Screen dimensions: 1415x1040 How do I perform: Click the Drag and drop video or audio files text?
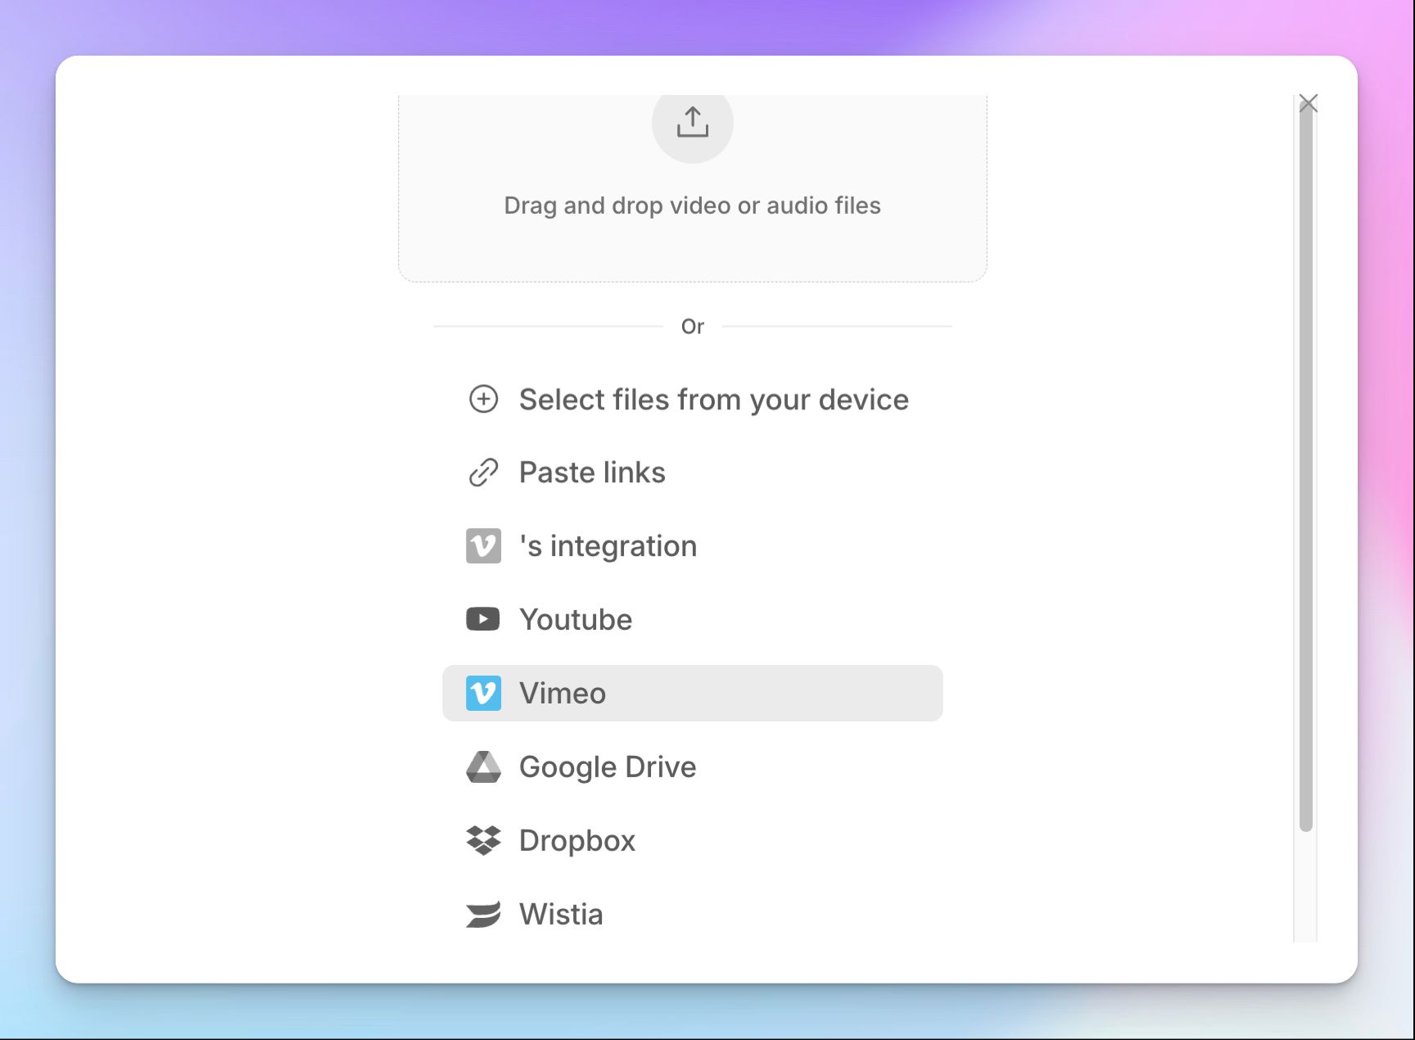pyautogui.click(x=693, y=206)
